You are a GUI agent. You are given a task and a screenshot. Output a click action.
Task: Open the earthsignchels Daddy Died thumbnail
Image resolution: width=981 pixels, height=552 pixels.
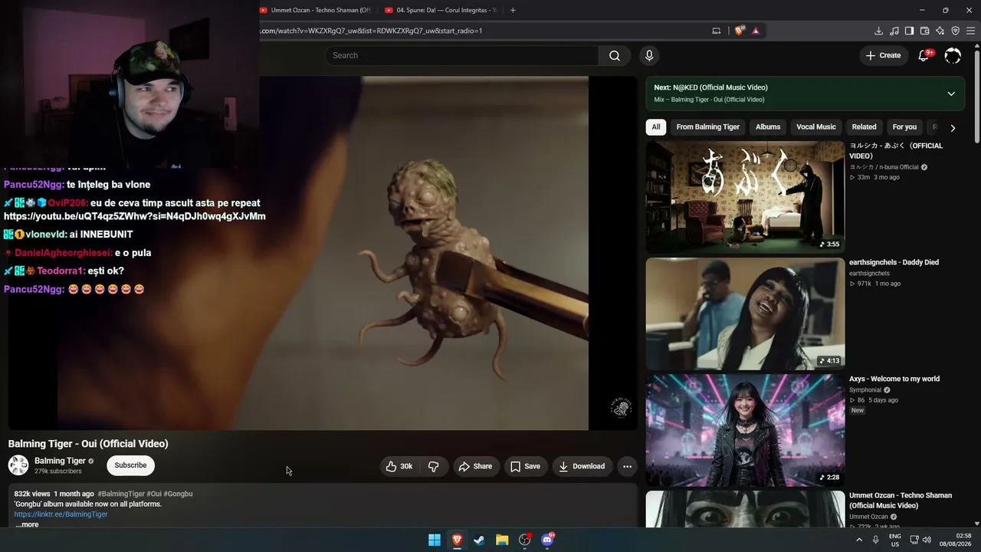coord(745,314)
